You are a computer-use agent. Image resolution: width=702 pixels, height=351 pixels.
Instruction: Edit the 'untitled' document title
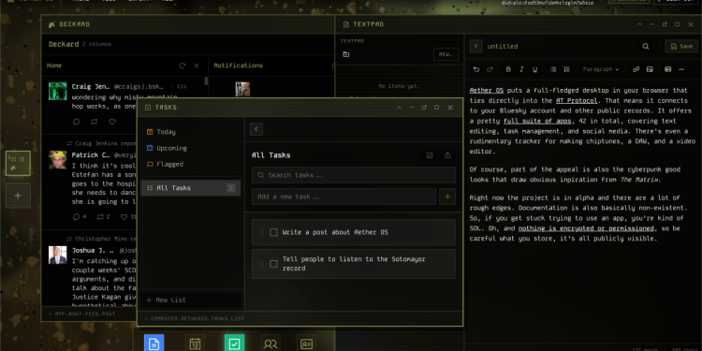tap(503, 46)
